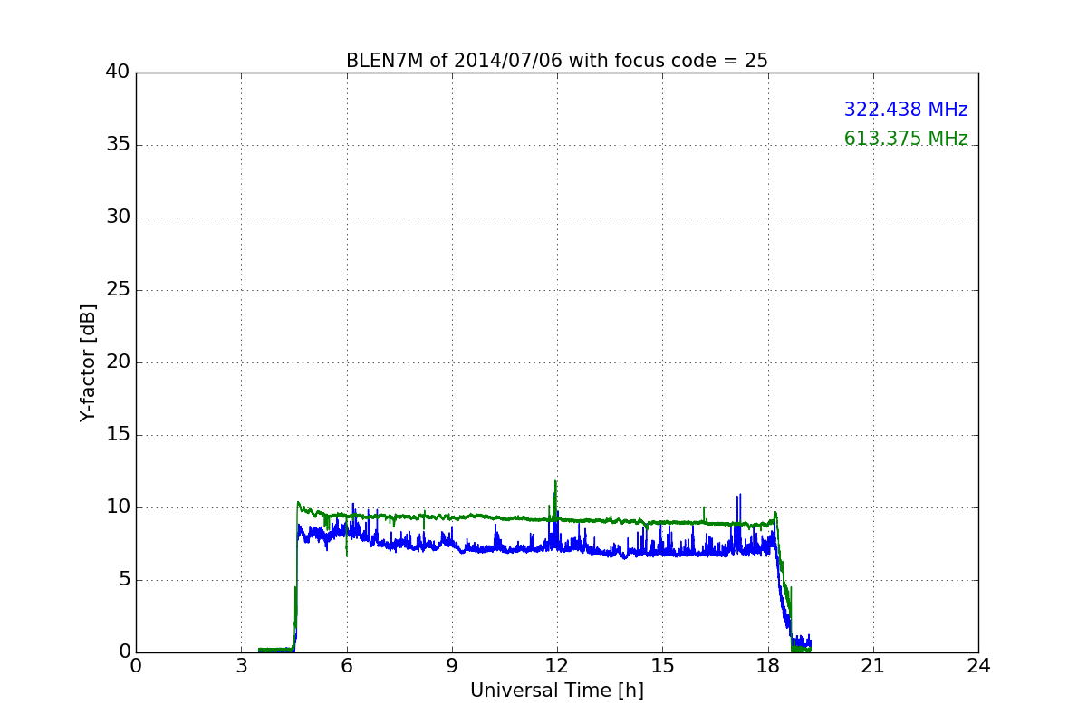Viewport: 1087px width, 725px height.
Task: Select the '613.375 MHz' legend label
Action: [906, 139]
